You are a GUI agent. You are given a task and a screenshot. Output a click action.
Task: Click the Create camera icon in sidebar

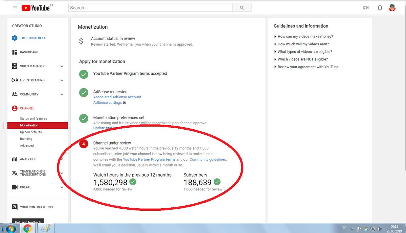click(15, 187)
